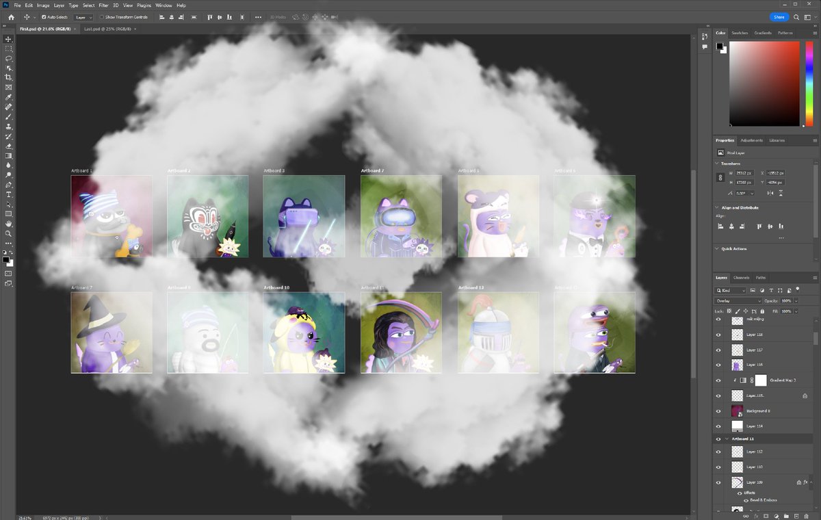This screenshot has width=821, height=520.
Task: Select the Move tool in the toolbar
Action: (8, 39)
